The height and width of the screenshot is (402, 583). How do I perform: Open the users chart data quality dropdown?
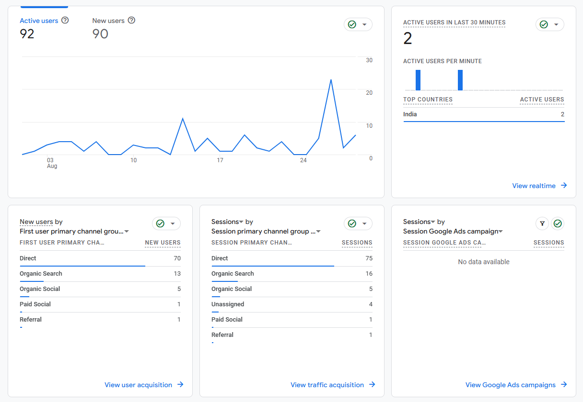pyautogui.click(x=358, y=24)
